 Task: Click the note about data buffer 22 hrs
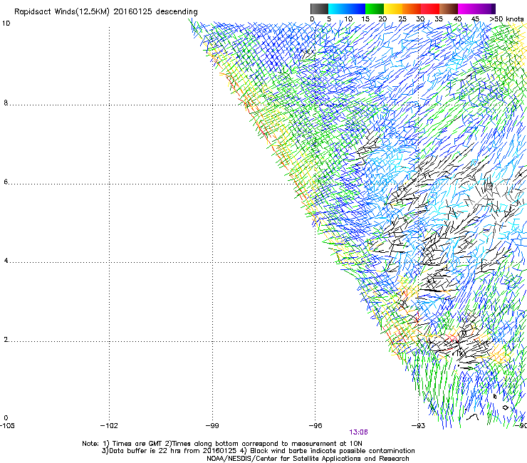pos(258,451)
